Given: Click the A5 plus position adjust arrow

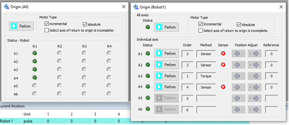Looking at the screenshot, I should (255, 98).
